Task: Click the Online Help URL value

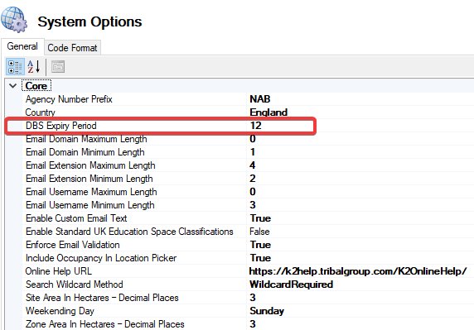Action: pos(358,271)
